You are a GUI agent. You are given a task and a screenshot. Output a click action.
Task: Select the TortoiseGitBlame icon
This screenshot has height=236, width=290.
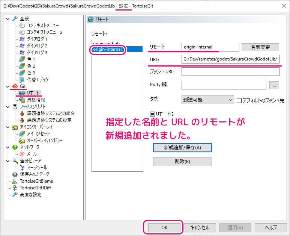15,181
